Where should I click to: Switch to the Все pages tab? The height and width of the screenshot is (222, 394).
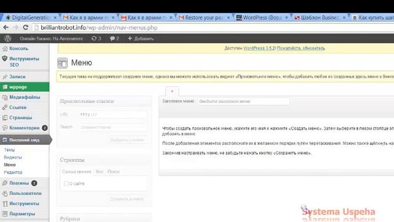coord(99,171)
